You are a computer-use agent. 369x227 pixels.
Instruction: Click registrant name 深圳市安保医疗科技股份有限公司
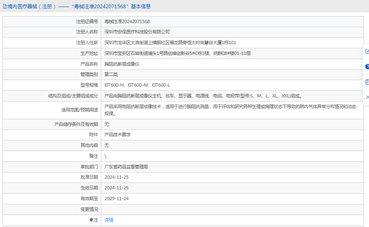(137, 32)
